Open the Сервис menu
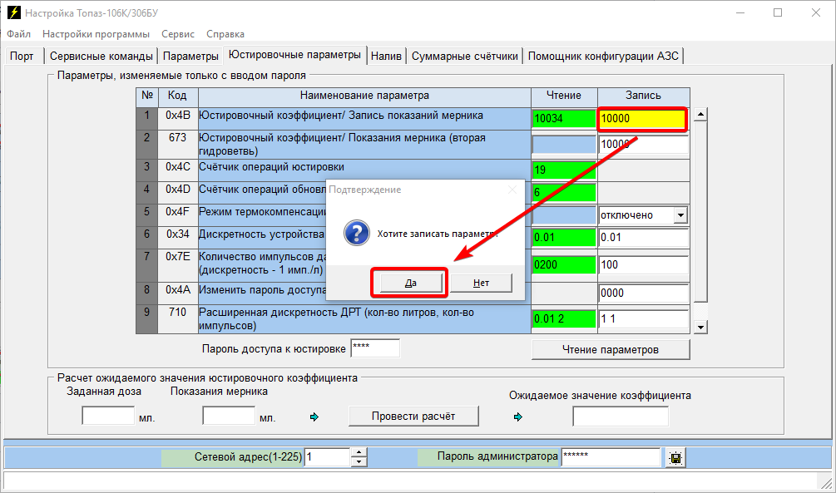This screenshot has height=493, width=836. (x=178, y=34)
